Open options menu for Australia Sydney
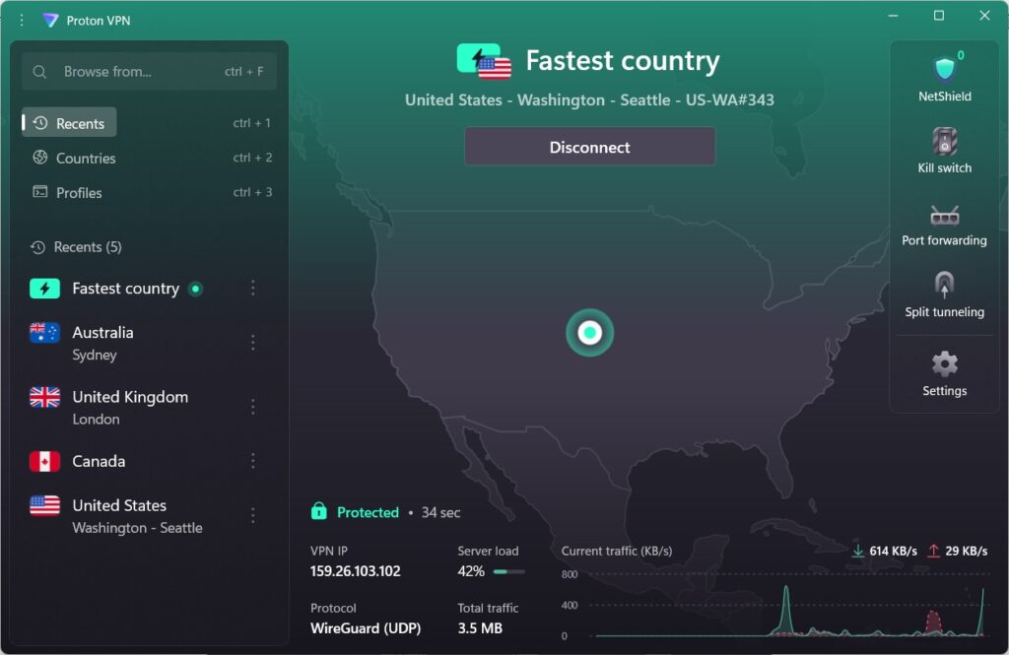Viewport: 1009px width, 655px height. point(253,343)
